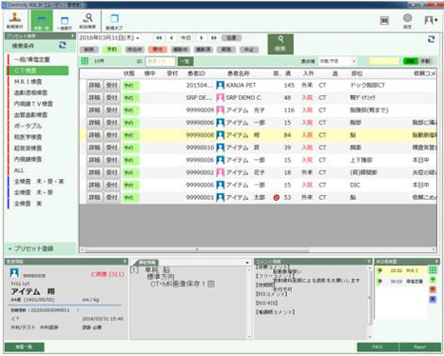Click the green list button next to ID field
The width and height of the screenshot is (444, 356).
[x=185, y=61]
